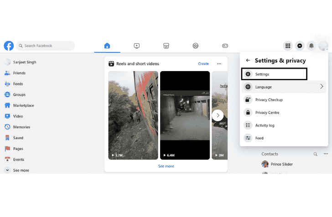This screenshot has width=332, height=217.
Task: Open Privacy Centre
Action: [x=284, y=113]
